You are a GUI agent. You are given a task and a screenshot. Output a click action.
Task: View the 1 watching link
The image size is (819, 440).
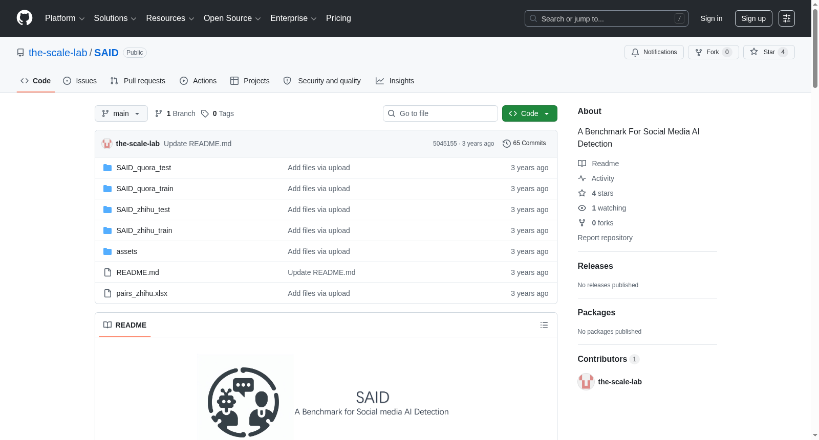[602, 208]
